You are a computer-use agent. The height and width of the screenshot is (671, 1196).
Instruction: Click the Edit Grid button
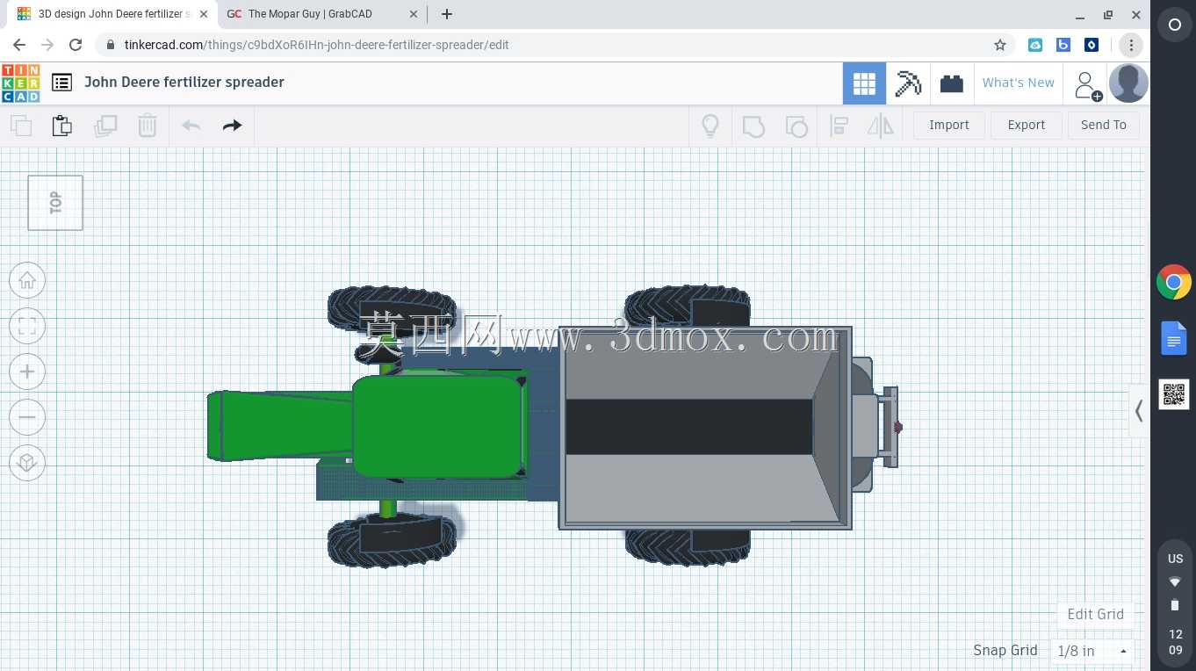pyautogui.click(x=1096, y=614)
